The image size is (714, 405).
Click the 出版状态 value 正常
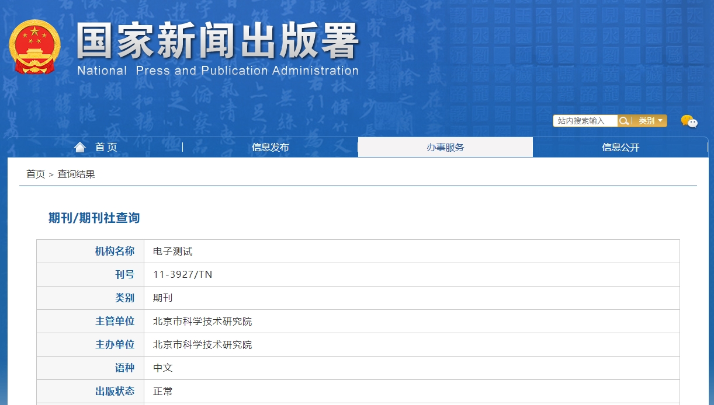[162, 392]
